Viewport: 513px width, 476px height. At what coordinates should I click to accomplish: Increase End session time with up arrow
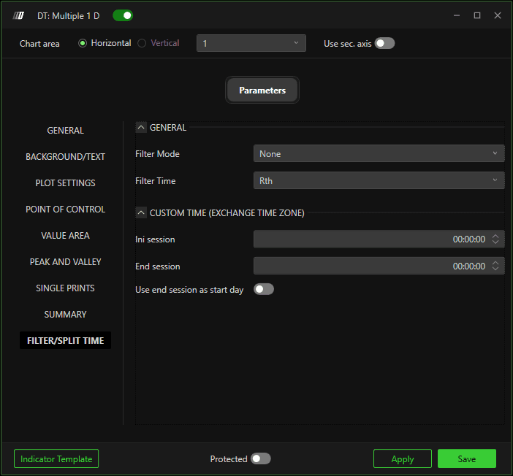point(495,263)
